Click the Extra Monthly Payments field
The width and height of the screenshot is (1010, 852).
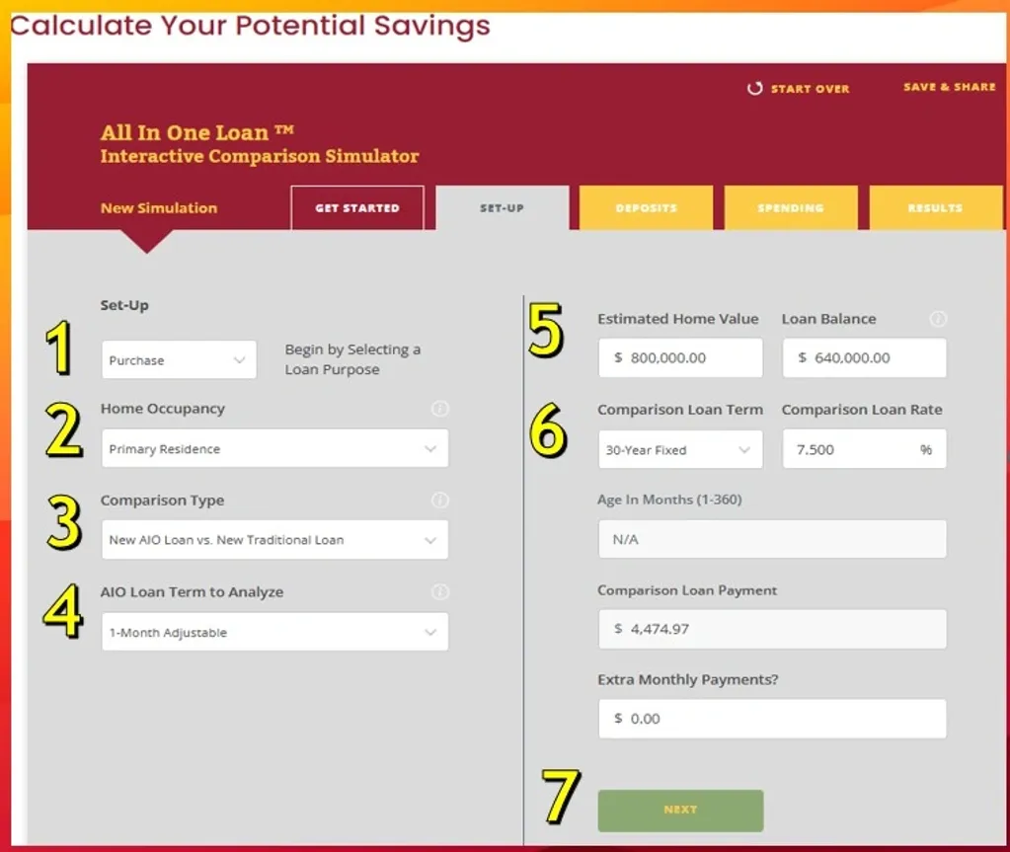coord(772,719)
